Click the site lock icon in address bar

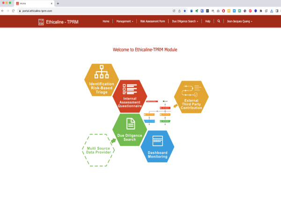[x=20, y=11]
